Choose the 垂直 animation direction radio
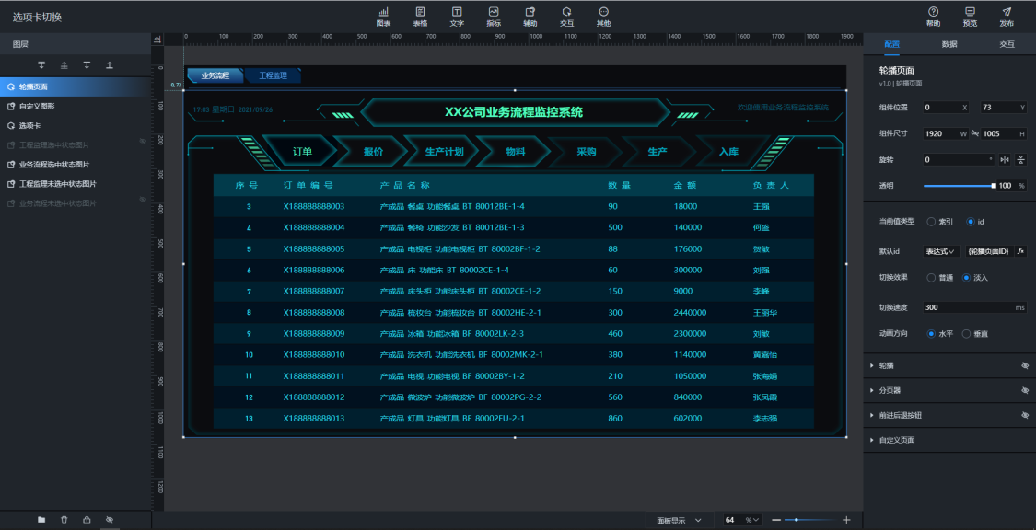The width and height of the screenshot is (1036, 530). coord(966,334)
